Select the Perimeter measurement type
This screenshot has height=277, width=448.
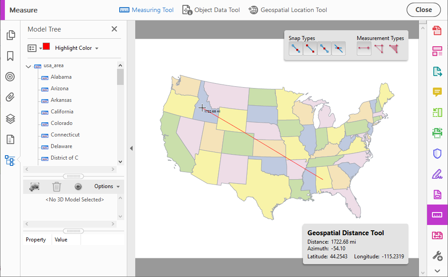pyautogui.click(x=379, y=48)
